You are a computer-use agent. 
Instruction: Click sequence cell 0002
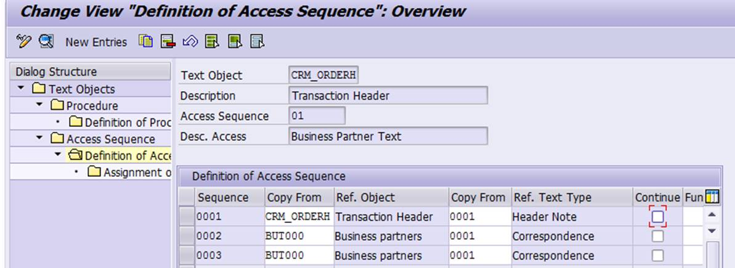[x=230, y=236]
